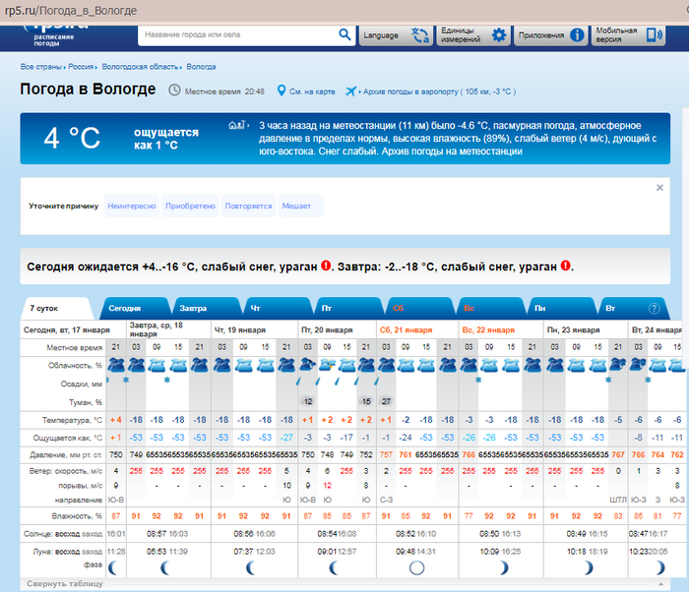The height and width of the screenshot is (592, 689).
Task: Click sunrise time 08:57 for Wednesday
Action: click(x=156, y=534)
